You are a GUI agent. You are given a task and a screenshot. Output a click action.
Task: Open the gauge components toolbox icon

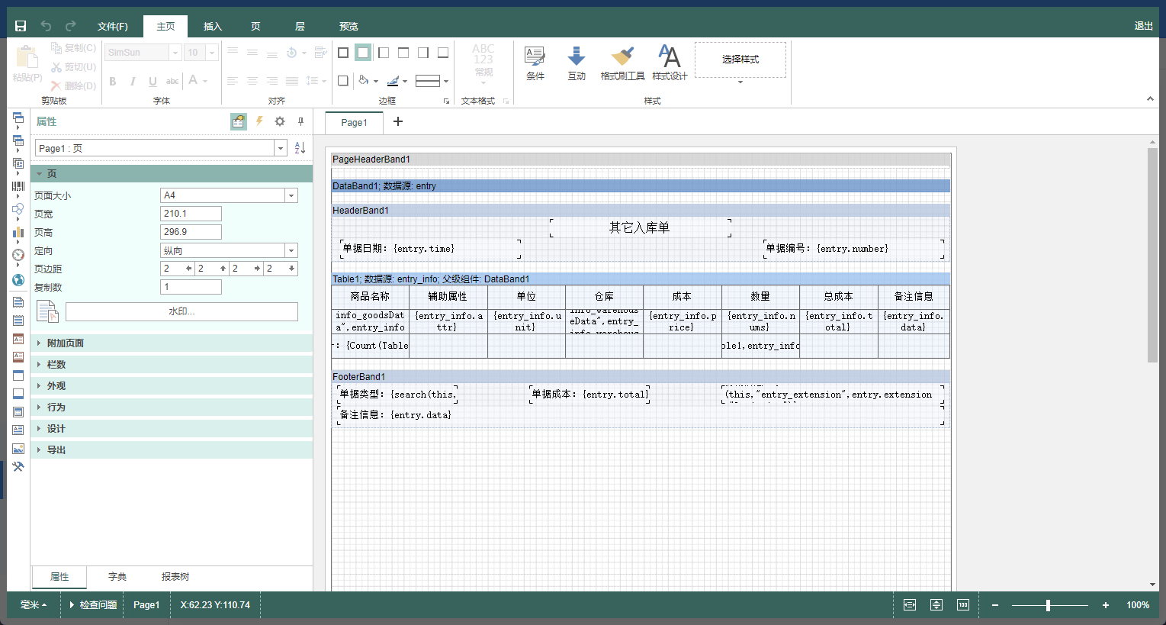[18, 255]
